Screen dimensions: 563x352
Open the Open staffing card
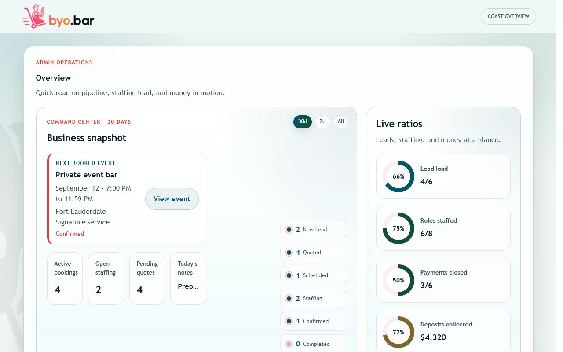pyautogui.click(x=106, y=279)
